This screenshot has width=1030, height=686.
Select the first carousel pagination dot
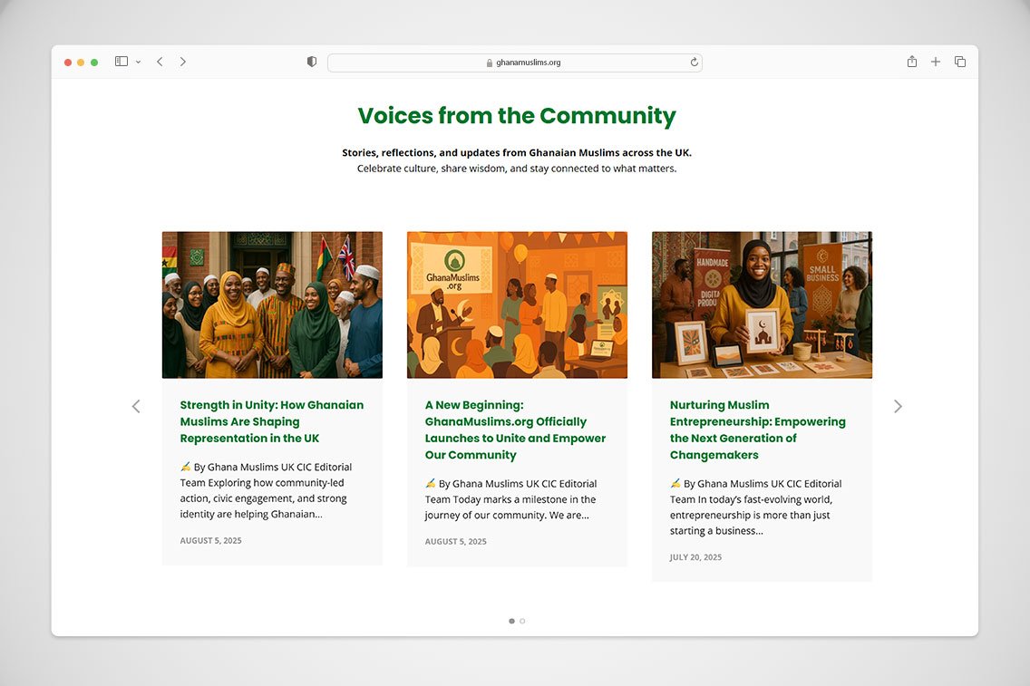coord(511,621)
